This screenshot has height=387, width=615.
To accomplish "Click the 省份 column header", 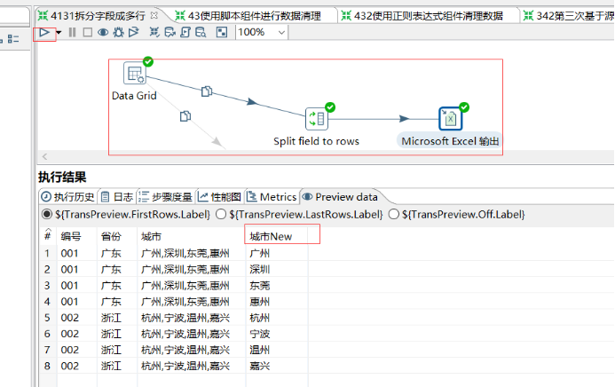I will (x=117, y=236).
